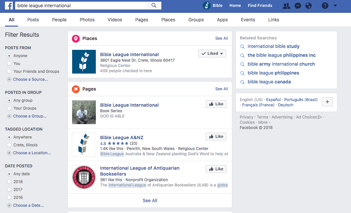Switch language to Español
Screen dimensions: 351x213
coord(273,100)
